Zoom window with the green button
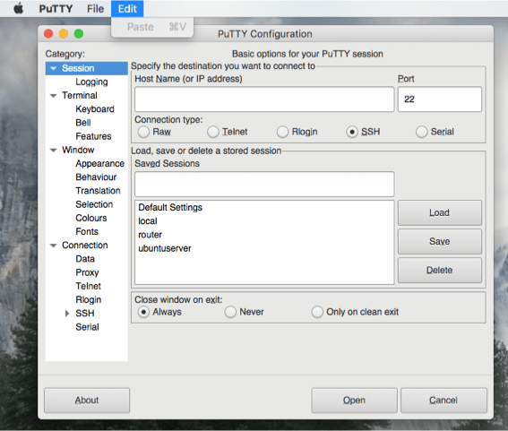This screenshot has height=431, width=508. point(79,34)
